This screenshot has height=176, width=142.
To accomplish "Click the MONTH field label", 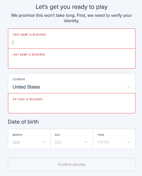I will (17, 135).
